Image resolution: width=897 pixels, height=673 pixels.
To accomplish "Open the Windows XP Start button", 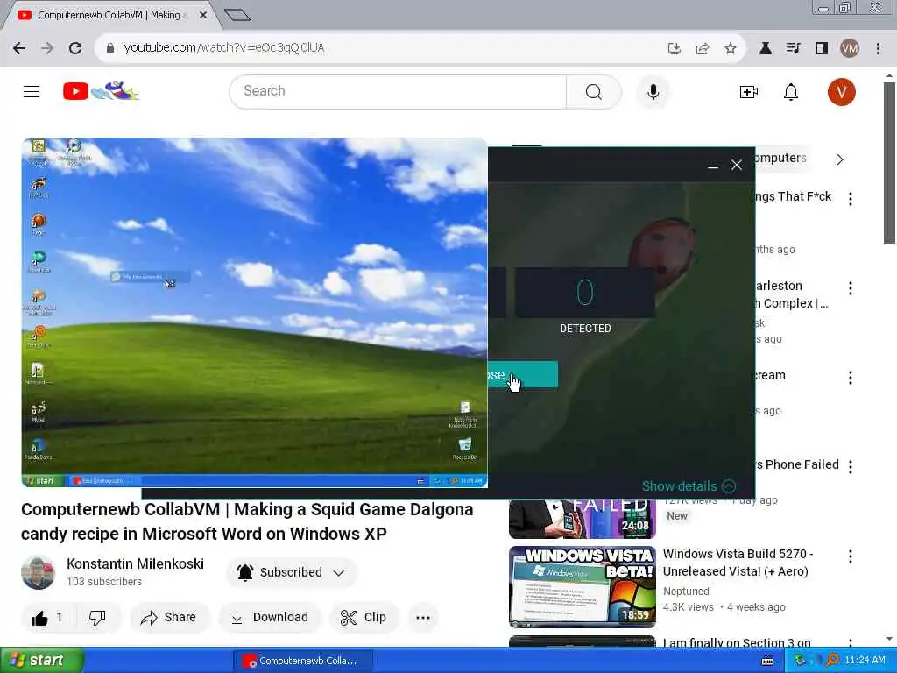I will tap(42, 661).
